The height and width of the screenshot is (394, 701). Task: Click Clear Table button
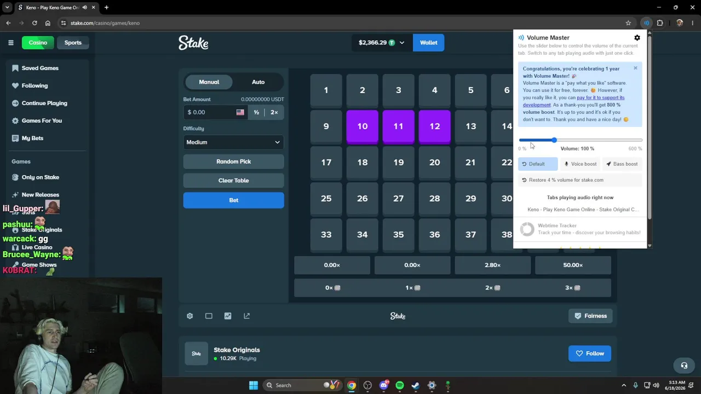coord(233,181)
